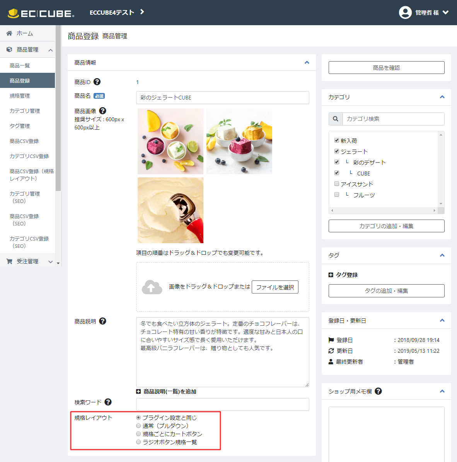Click the 更新日 refresh icon
The image size is (457, 462).
coord(331,351)
